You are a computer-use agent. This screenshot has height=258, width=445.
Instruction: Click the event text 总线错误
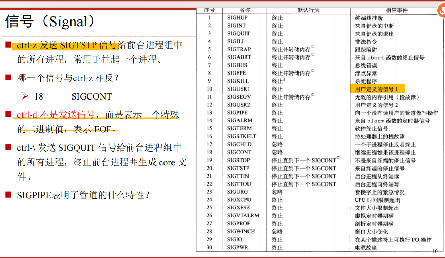(366, 66)
